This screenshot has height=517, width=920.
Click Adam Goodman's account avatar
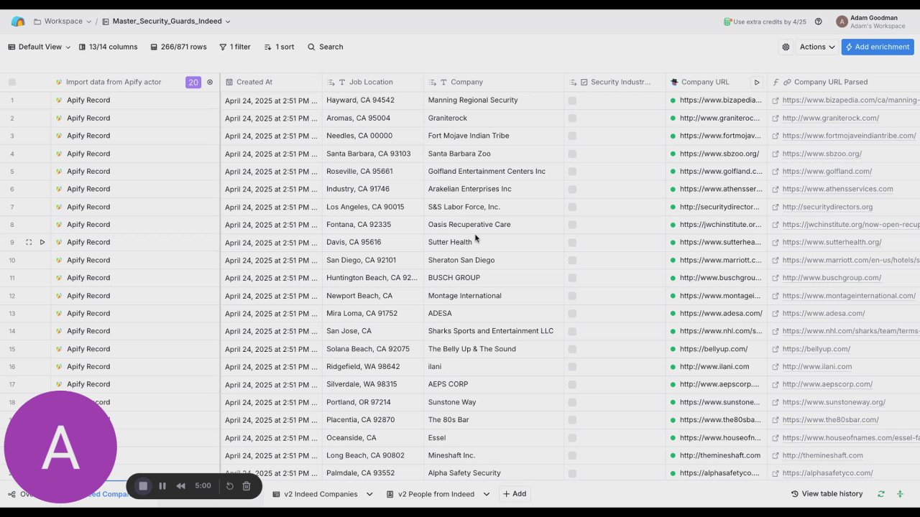click(842, 22)
